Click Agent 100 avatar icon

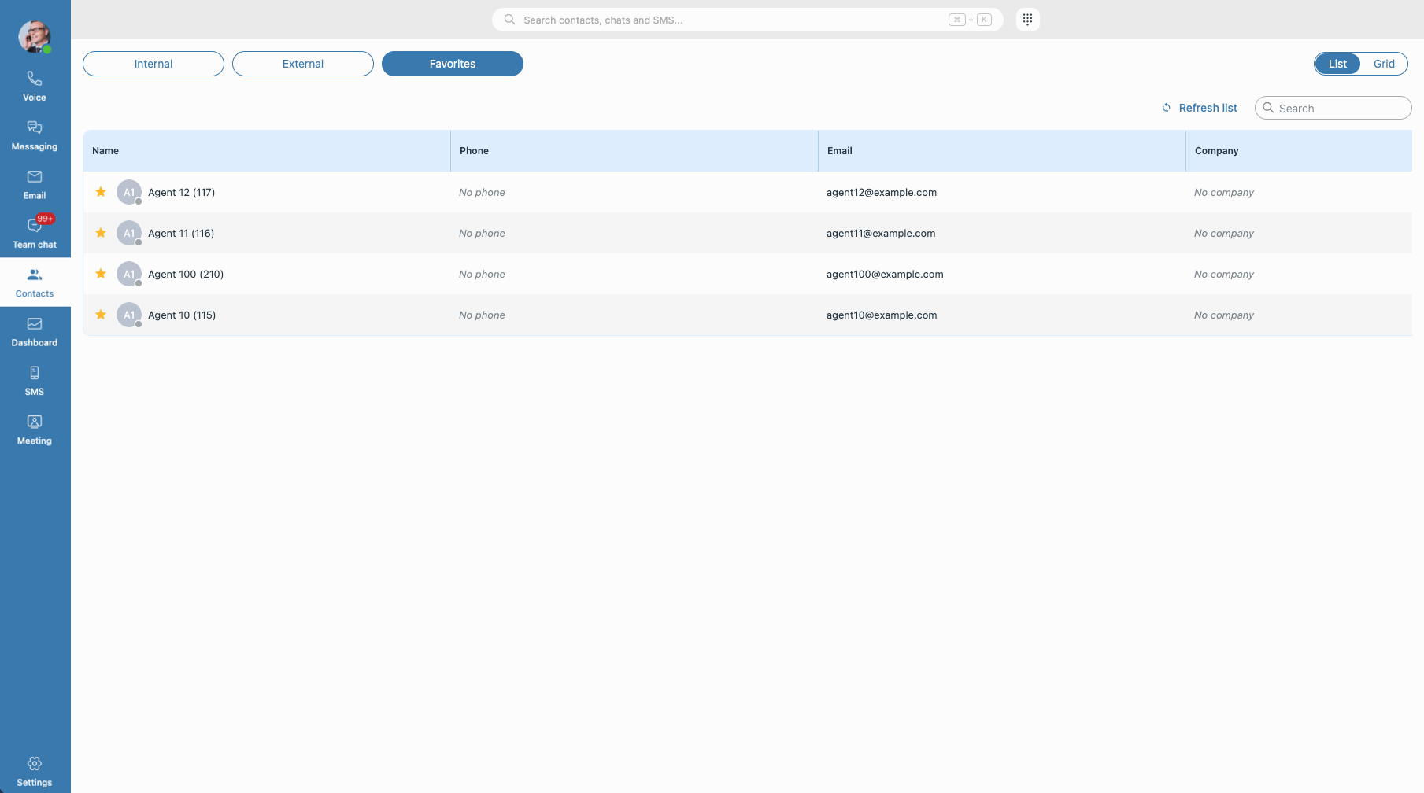pyautogui.click(x=129, y=274)
